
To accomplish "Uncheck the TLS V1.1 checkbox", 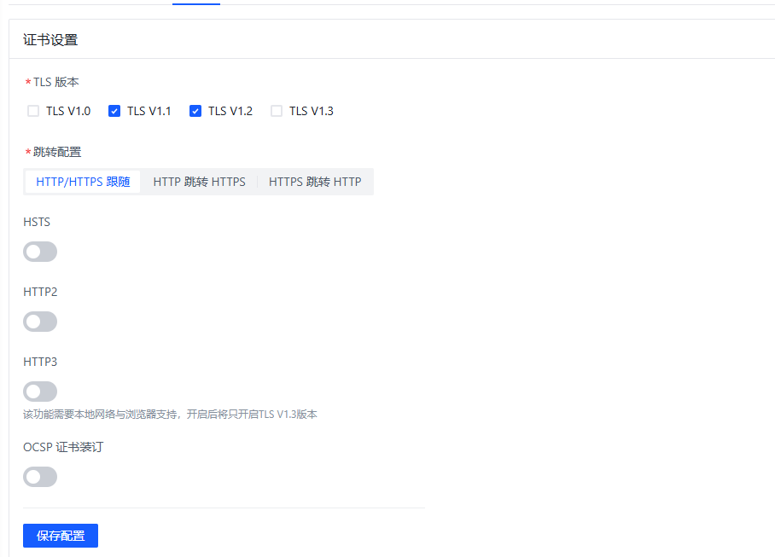I will click(114, 111).
